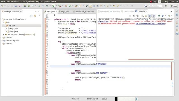Open External Tools dropdown arrow

click(x=63, y=6)
